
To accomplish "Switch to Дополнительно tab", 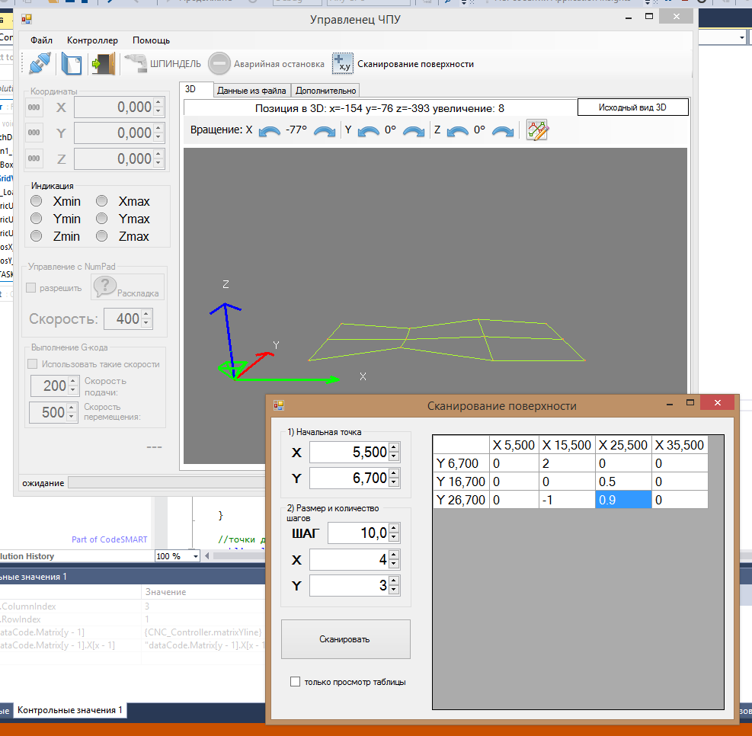I will tap(325, 91).
